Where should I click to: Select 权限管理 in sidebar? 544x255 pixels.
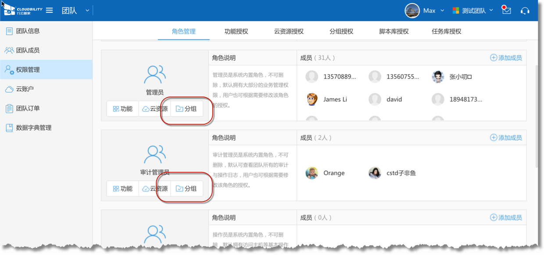[x=46, y=70]
